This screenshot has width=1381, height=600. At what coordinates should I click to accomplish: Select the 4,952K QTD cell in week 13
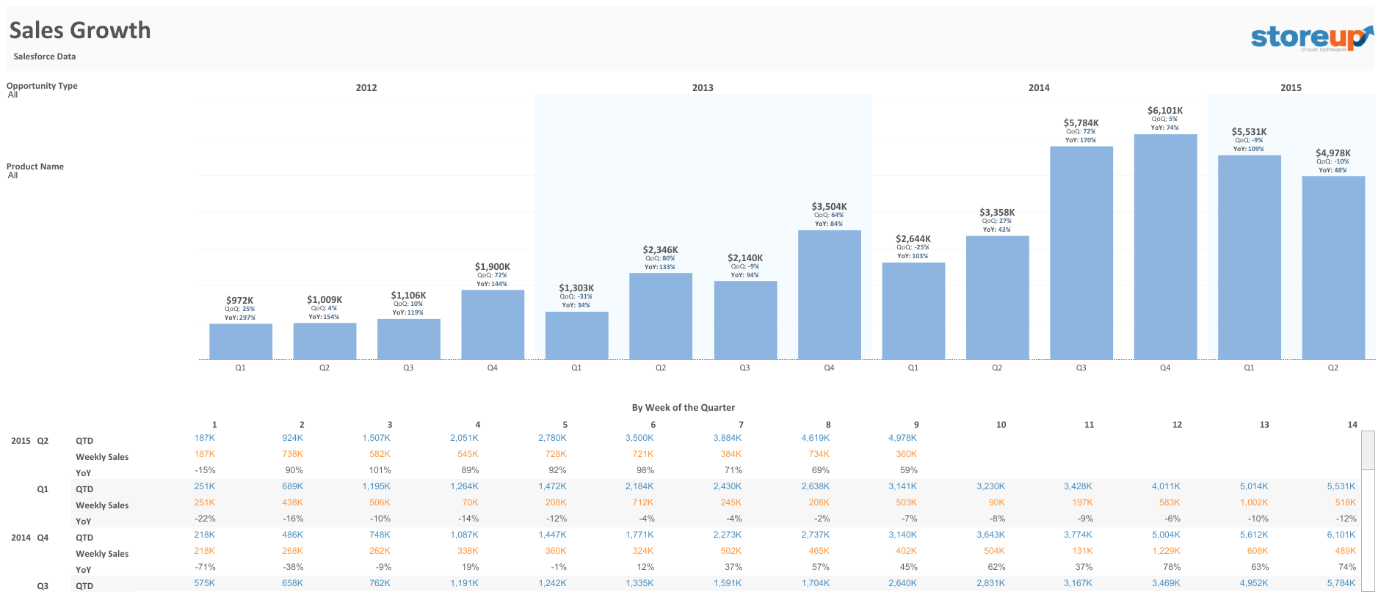click(1254, 583)
